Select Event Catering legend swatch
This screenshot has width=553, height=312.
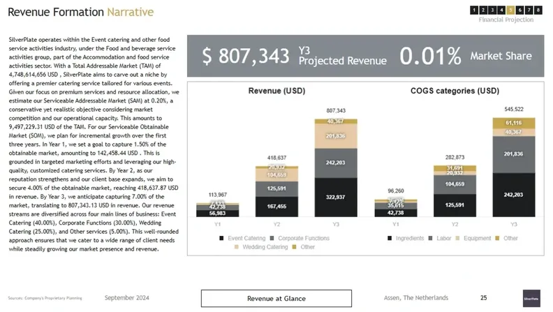point(222,238)
